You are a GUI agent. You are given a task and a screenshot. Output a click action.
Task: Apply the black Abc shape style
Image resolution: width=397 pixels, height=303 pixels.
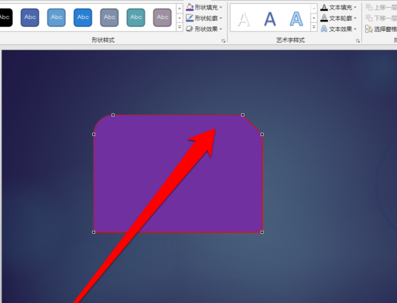(6, 17)
